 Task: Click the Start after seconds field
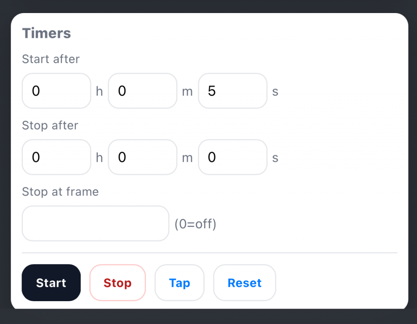(x=233, y=91)
